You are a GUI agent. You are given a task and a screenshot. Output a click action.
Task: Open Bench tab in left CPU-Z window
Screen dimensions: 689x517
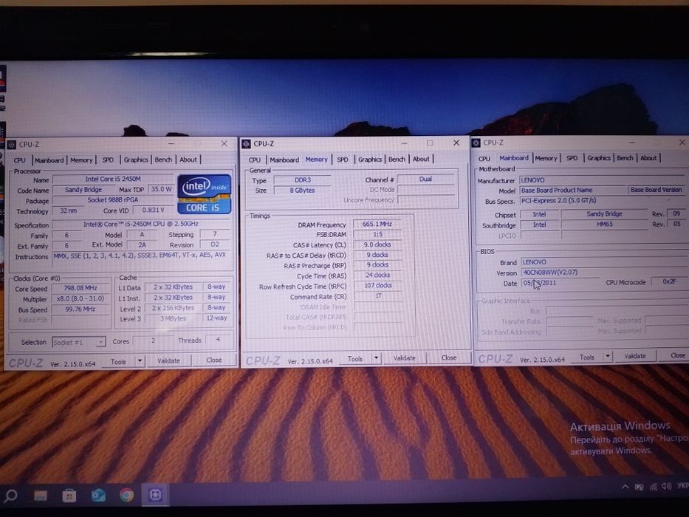(x=163, y=160)
